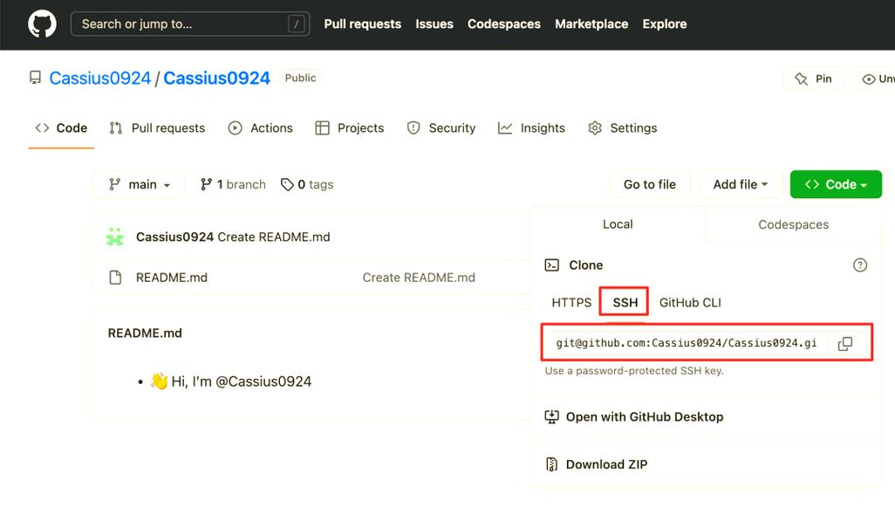895x529 pixels.
Task: Expand the main branch dropdown
Action: point(140,184)
